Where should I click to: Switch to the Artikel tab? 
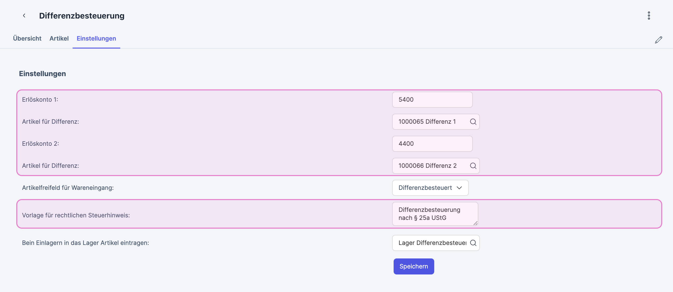tap(59, 38)
